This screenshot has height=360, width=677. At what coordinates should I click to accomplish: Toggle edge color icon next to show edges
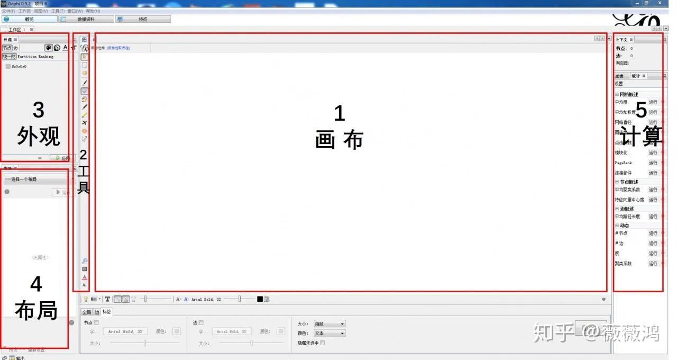point(125,299)
